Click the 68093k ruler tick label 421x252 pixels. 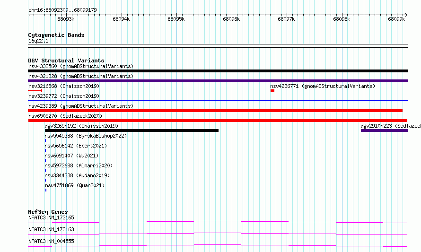pyautogui.click(x=66, y=19)
